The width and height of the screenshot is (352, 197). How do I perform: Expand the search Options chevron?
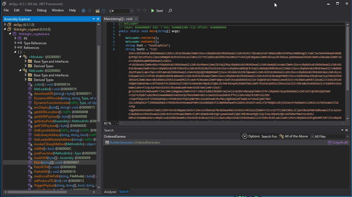point(245,136)
